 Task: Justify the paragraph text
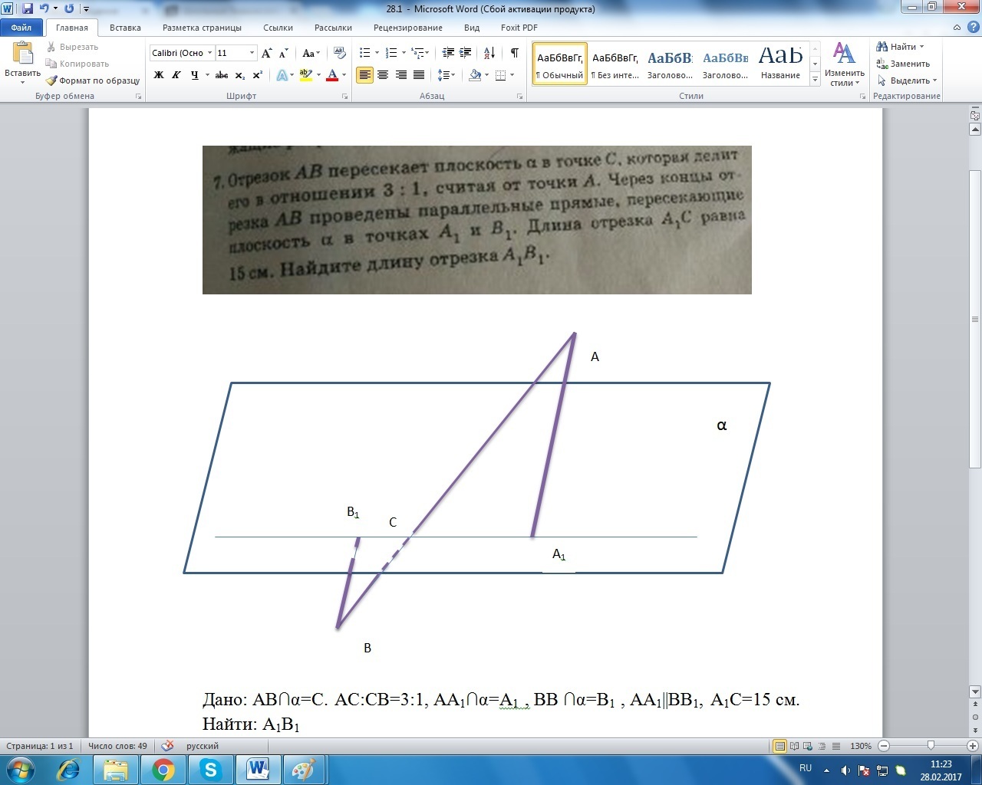[x=419, y=75]
